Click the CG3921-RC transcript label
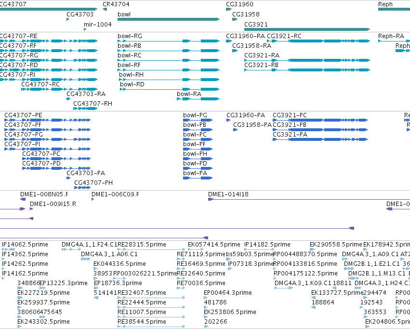410x329 pixels. (x=284, y=36)
